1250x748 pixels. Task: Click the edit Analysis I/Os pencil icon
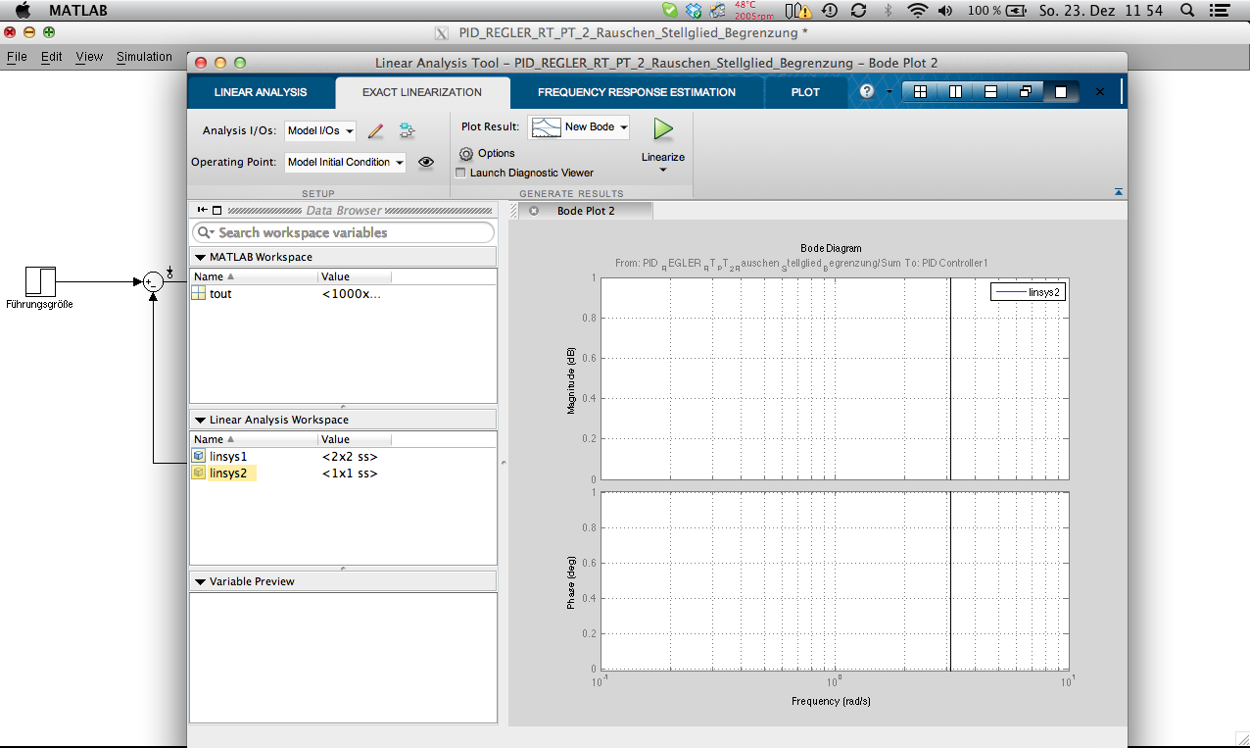[375, 130]
